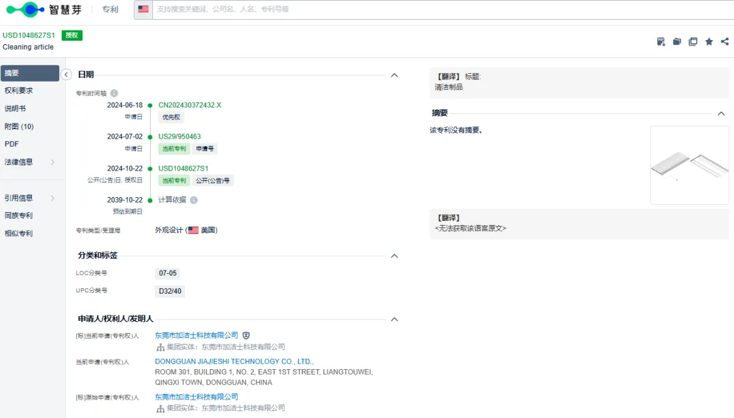This screenshot has height=418, width=734.
Task: Click the 清洁制品 translated title
Action: pyautogui.click(x=449, y=87)
